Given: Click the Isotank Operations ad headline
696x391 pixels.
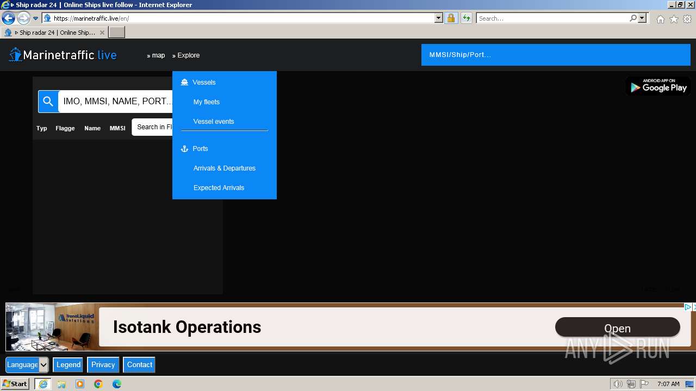Looking at the screenshot, I should click(x=187, y=327).
